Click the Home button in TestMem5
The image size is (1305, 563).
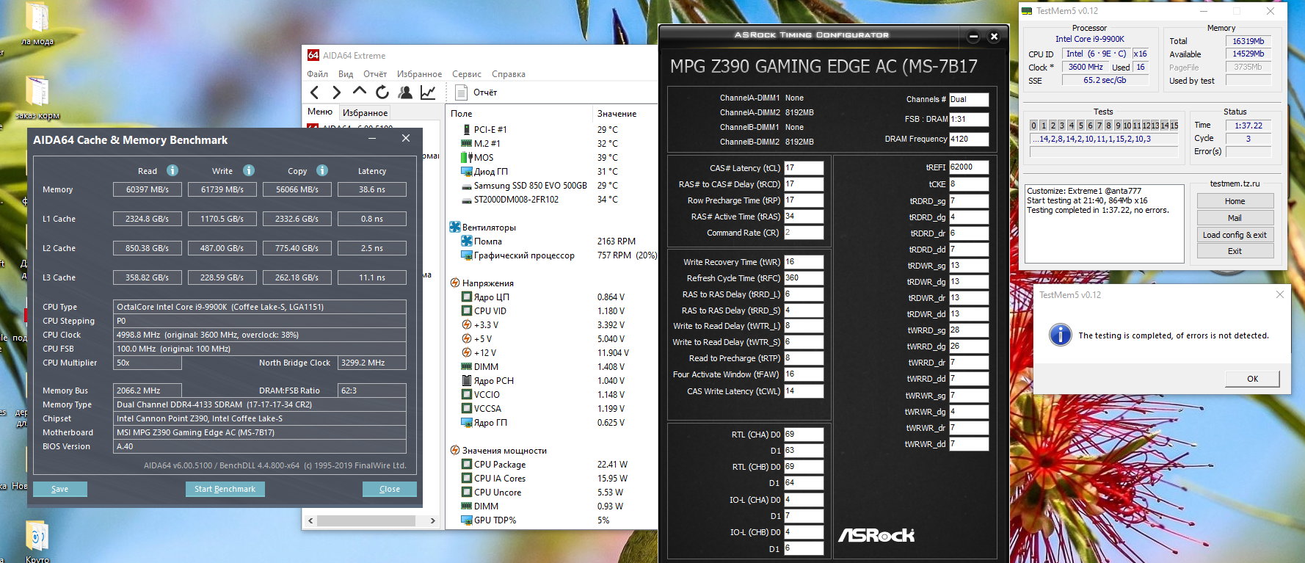(x=1235, y=201)
